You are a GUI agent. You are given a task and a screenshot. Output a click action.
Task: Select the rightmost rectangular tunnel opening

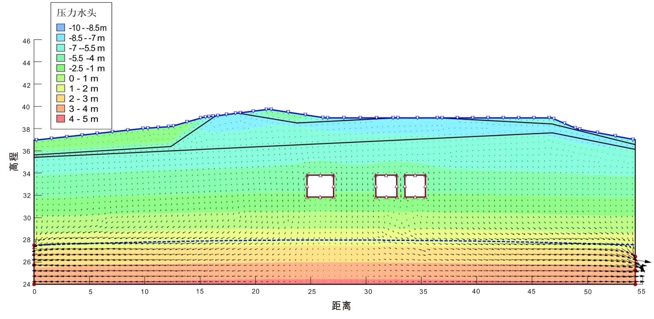(415, 186)
